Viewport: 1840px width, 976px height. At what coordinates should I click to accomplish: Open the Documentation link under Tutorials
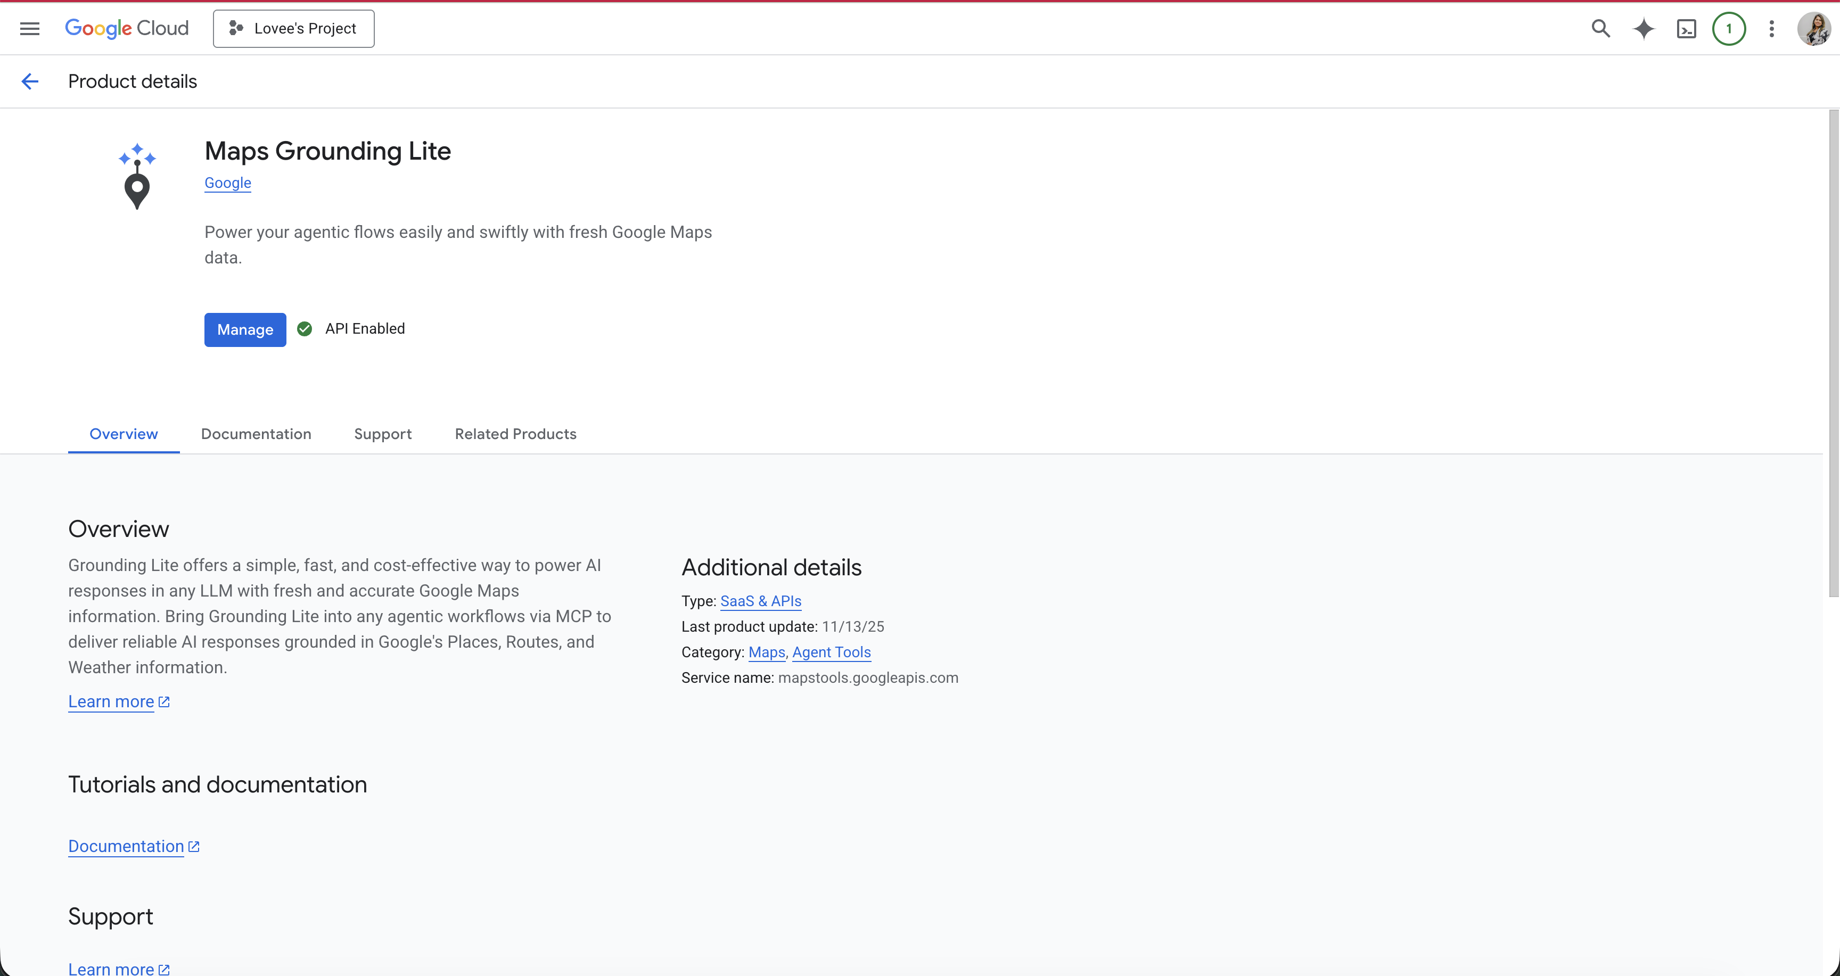[x=126, y=846]
